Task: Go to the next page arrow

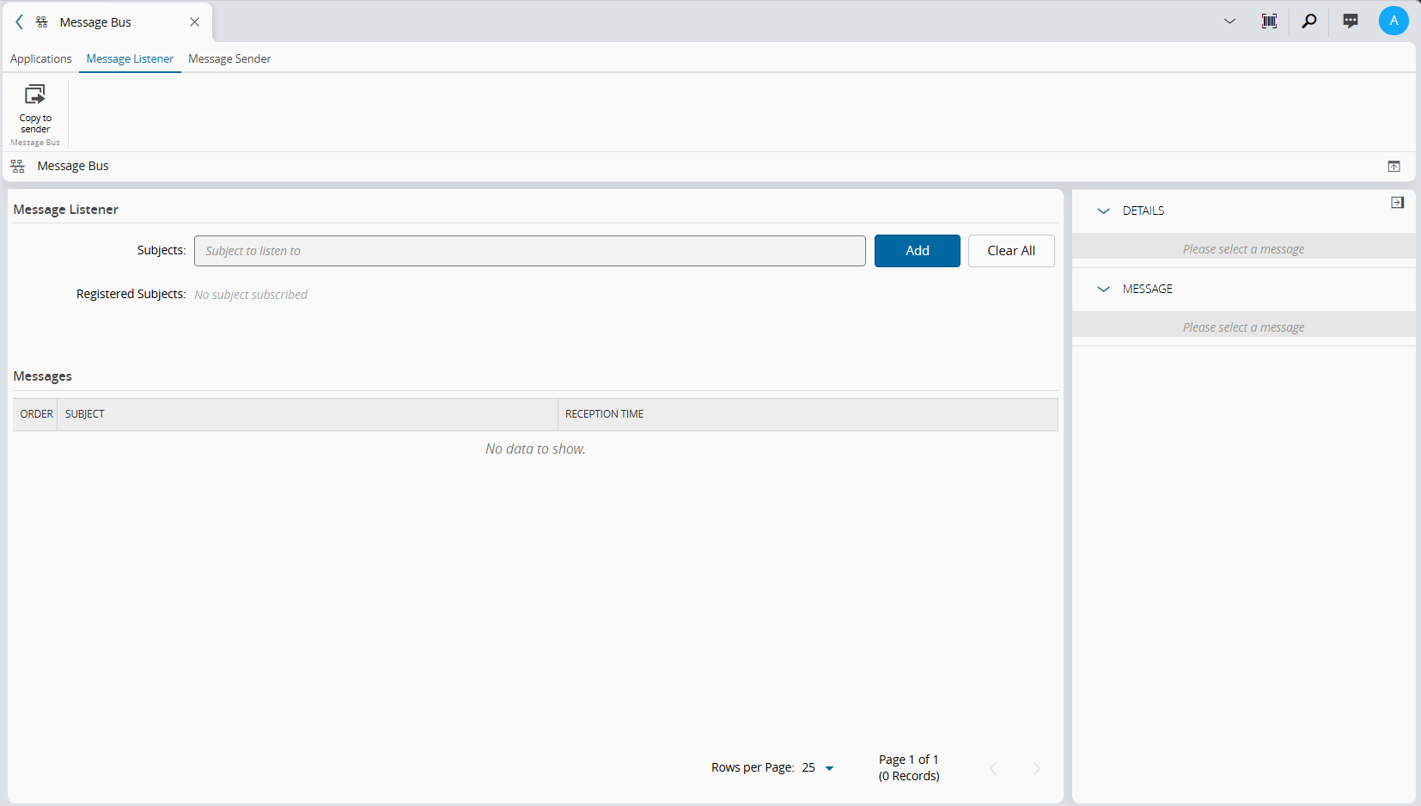Action: click(x=1036, y=768)
